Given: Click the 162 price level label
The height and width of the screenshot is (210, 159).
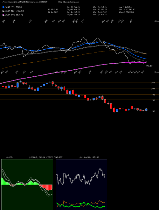Looking at the screenshot, I should pos(153,111).
